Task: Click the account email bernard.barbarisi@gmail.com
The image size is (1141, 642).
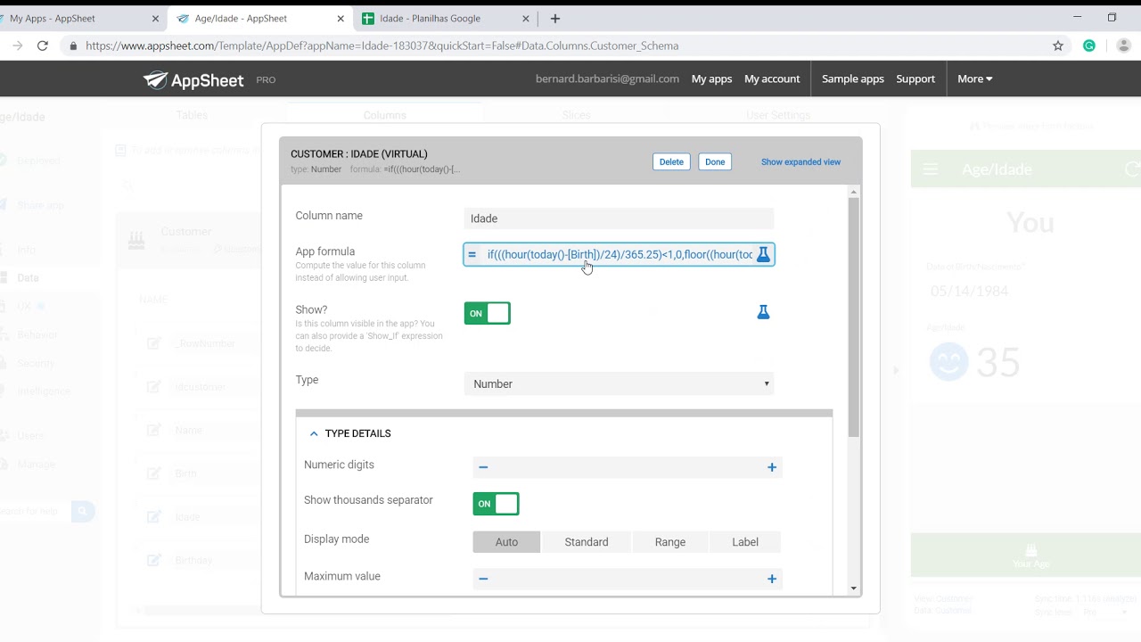Action: pyautogui.click(x=607, y=78)
